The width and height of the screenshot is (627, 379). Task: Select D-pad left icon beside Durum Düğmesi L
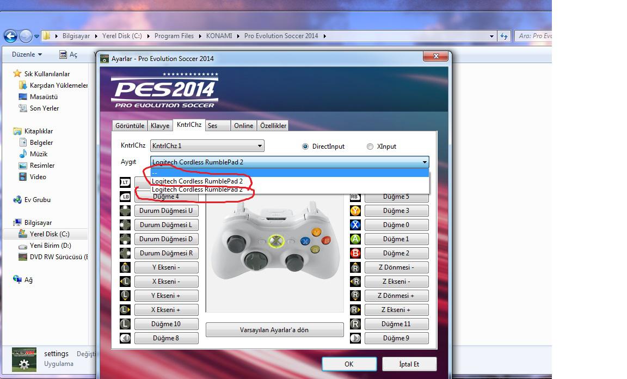point(125,225)
